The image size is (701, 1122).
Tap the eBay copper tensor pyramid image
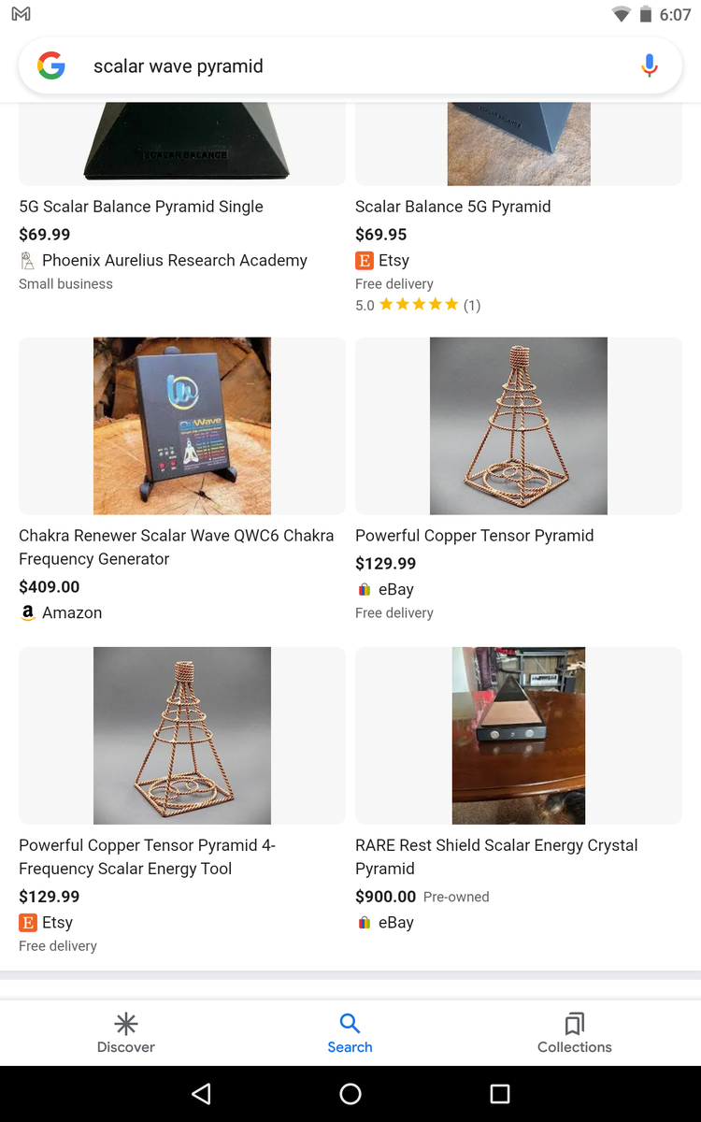pos(519,425)
